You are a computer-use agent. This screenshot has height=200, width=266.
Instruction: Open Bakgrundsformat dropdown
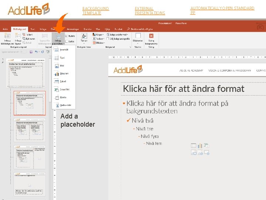coord(117,34)
